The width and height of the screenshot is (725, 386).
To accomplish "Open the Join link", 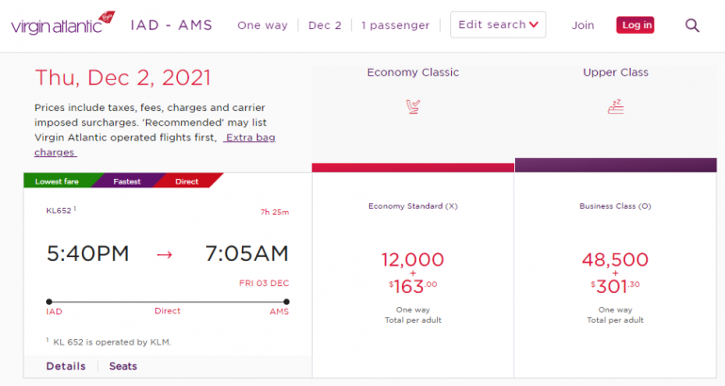I will [583, 25].
